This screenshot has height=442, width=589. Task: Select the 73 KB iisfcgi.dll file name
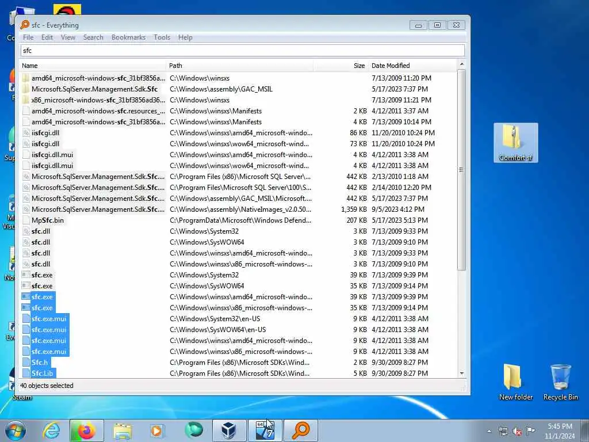point(45,143)
